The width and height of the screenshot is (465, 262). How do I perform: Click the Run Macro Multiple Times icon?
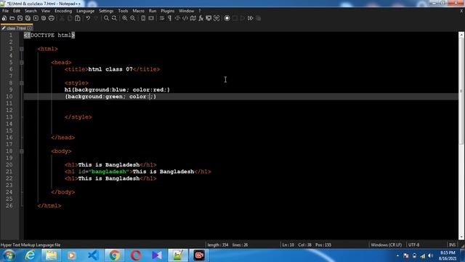click(251, 18)
